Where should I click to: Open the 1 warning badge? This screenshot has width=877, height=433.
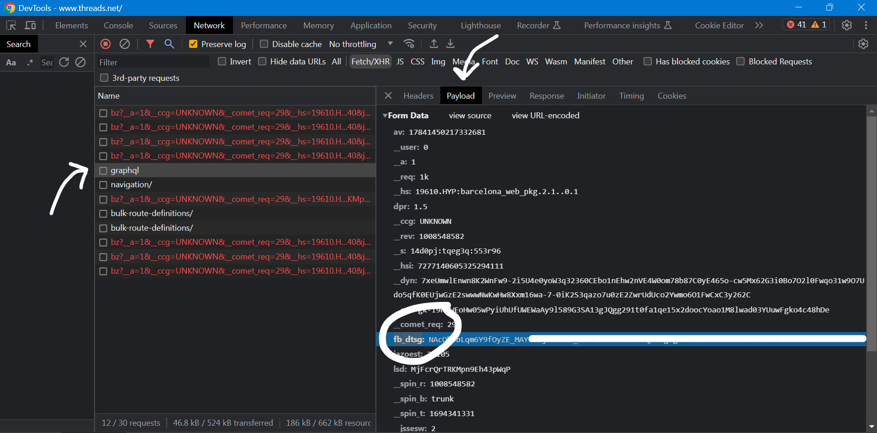coord(819,25)
